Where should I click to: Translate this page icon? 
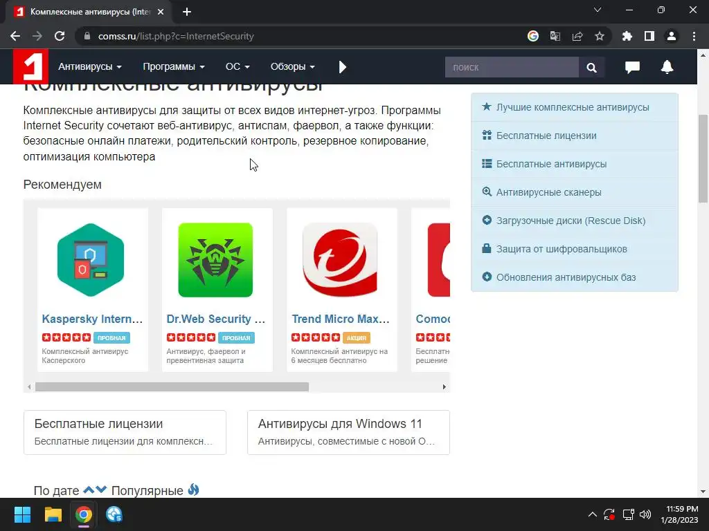point(555,36)
